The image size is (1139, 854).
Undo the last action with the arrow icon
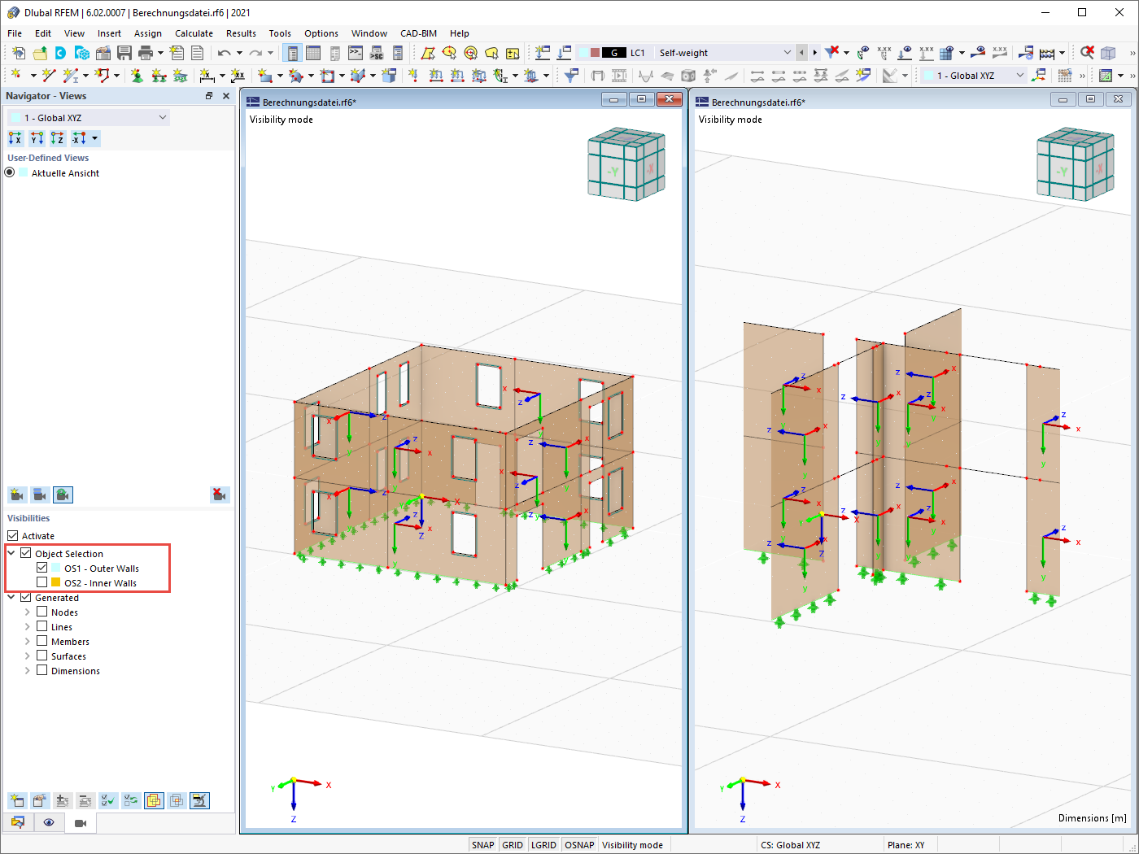(224, 53)
